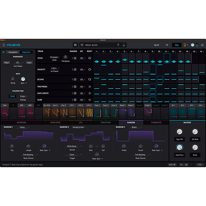Click the Swing knob
This screenshot has width=206, height=206.
[x=13, y=79]
